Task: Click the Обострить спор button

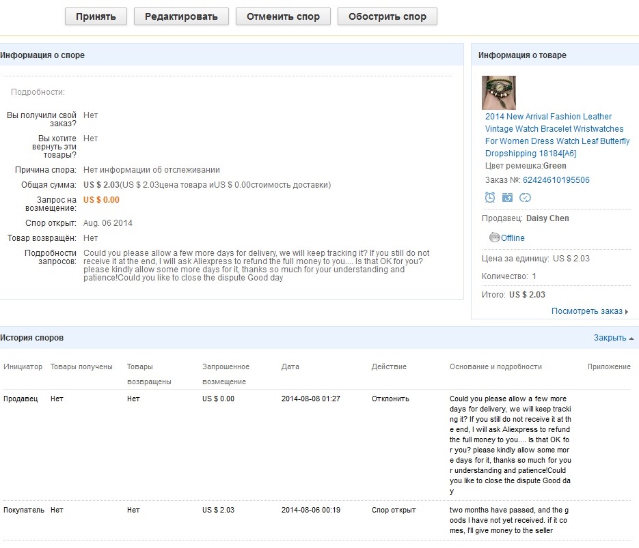Action: pos(387,16)
